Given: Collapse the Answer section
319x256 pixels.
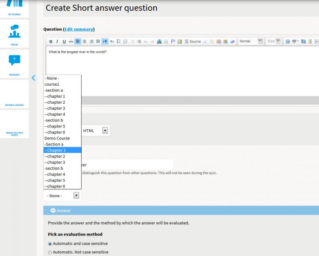Looking at the screenshot, I should click(53, 211).
